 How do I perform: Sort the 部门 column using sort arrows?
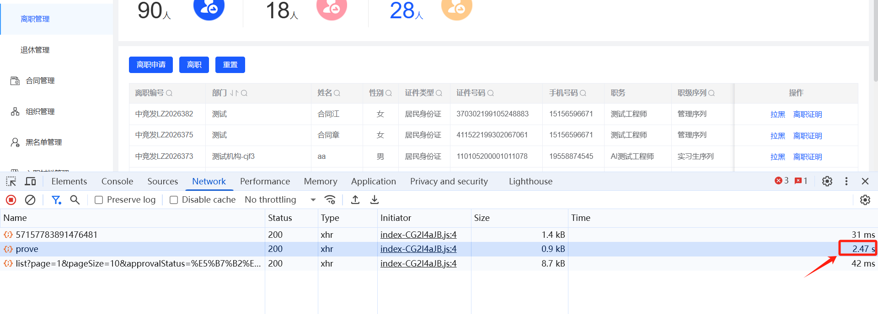click(234, 93)
